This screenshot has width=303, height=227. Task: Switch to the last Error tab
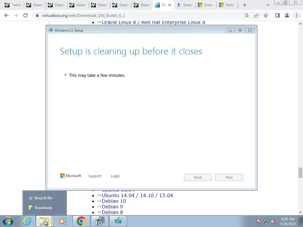pos(227,5)
